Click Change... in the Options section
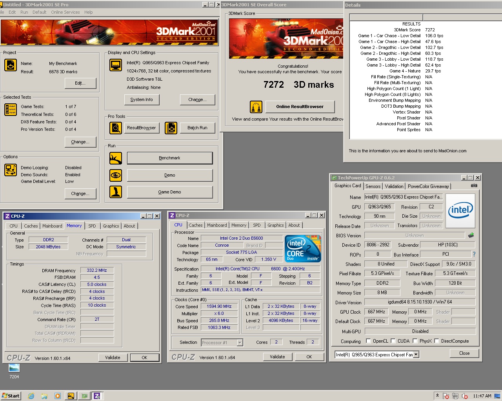Screen dimensions: 502x401 pos(80,193)
